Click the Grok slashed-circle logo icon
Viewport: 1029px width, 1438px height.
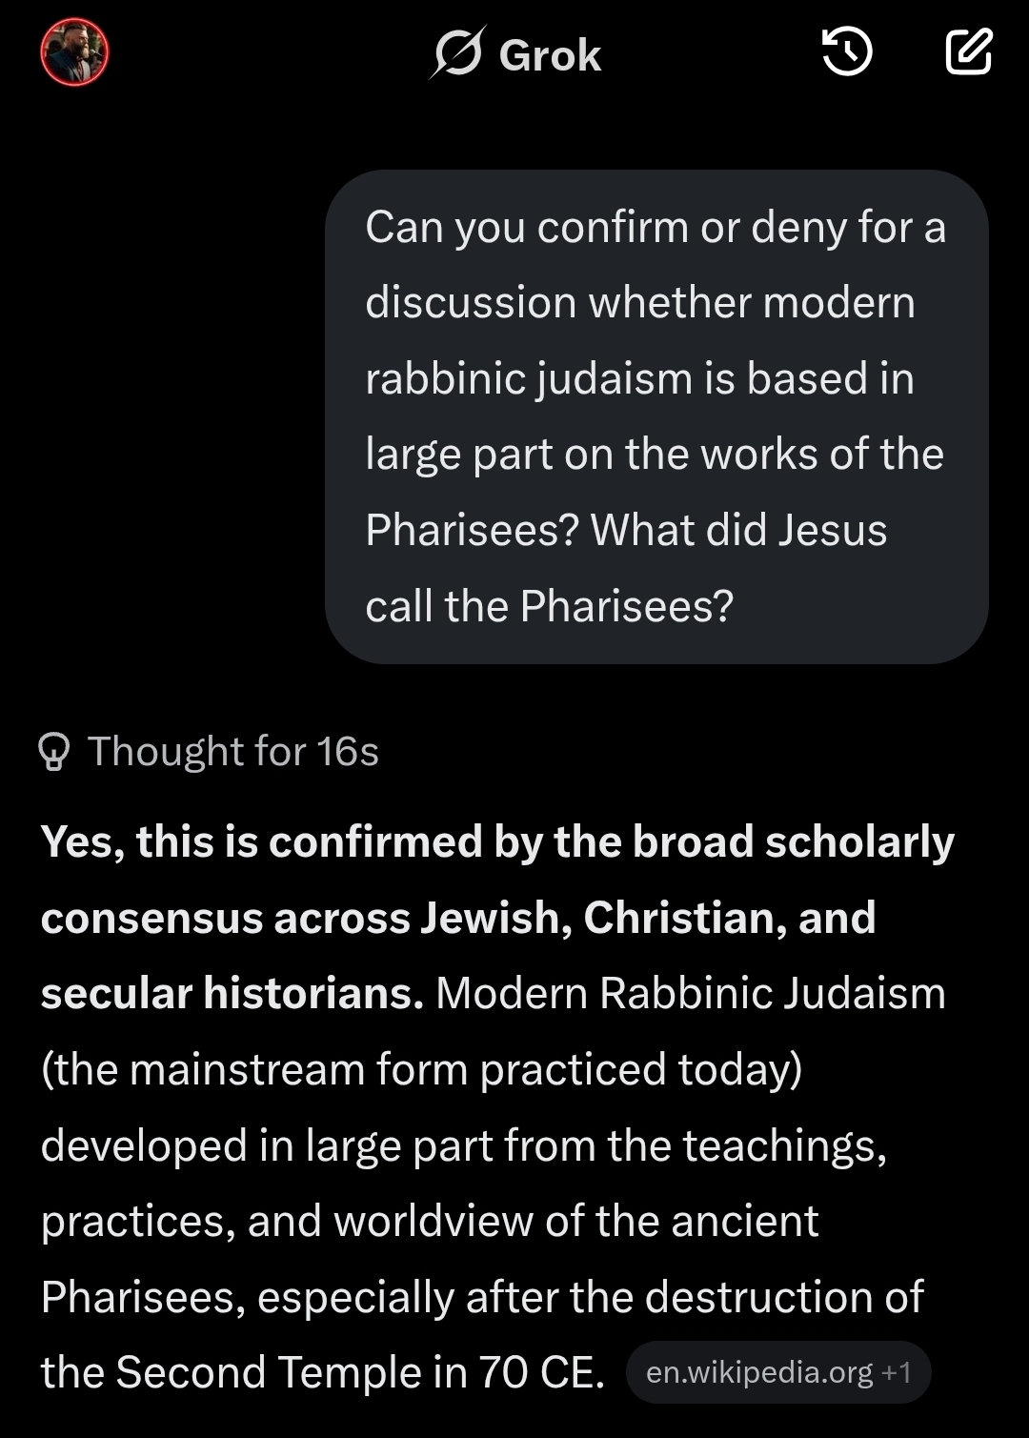coord(457,53)
